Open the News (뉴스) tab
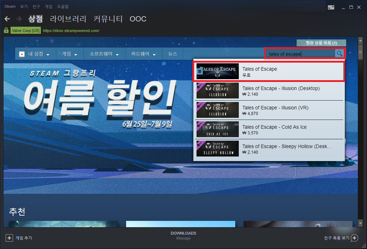This screenshot has height=249, width=367. 173,54
